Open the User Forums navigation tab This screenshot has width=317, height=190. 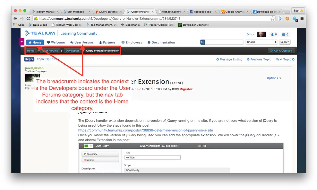(82, 42)
